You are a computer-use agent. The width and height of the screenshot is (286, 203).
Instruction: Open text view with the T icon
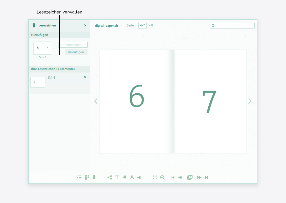tap(117, 178)
